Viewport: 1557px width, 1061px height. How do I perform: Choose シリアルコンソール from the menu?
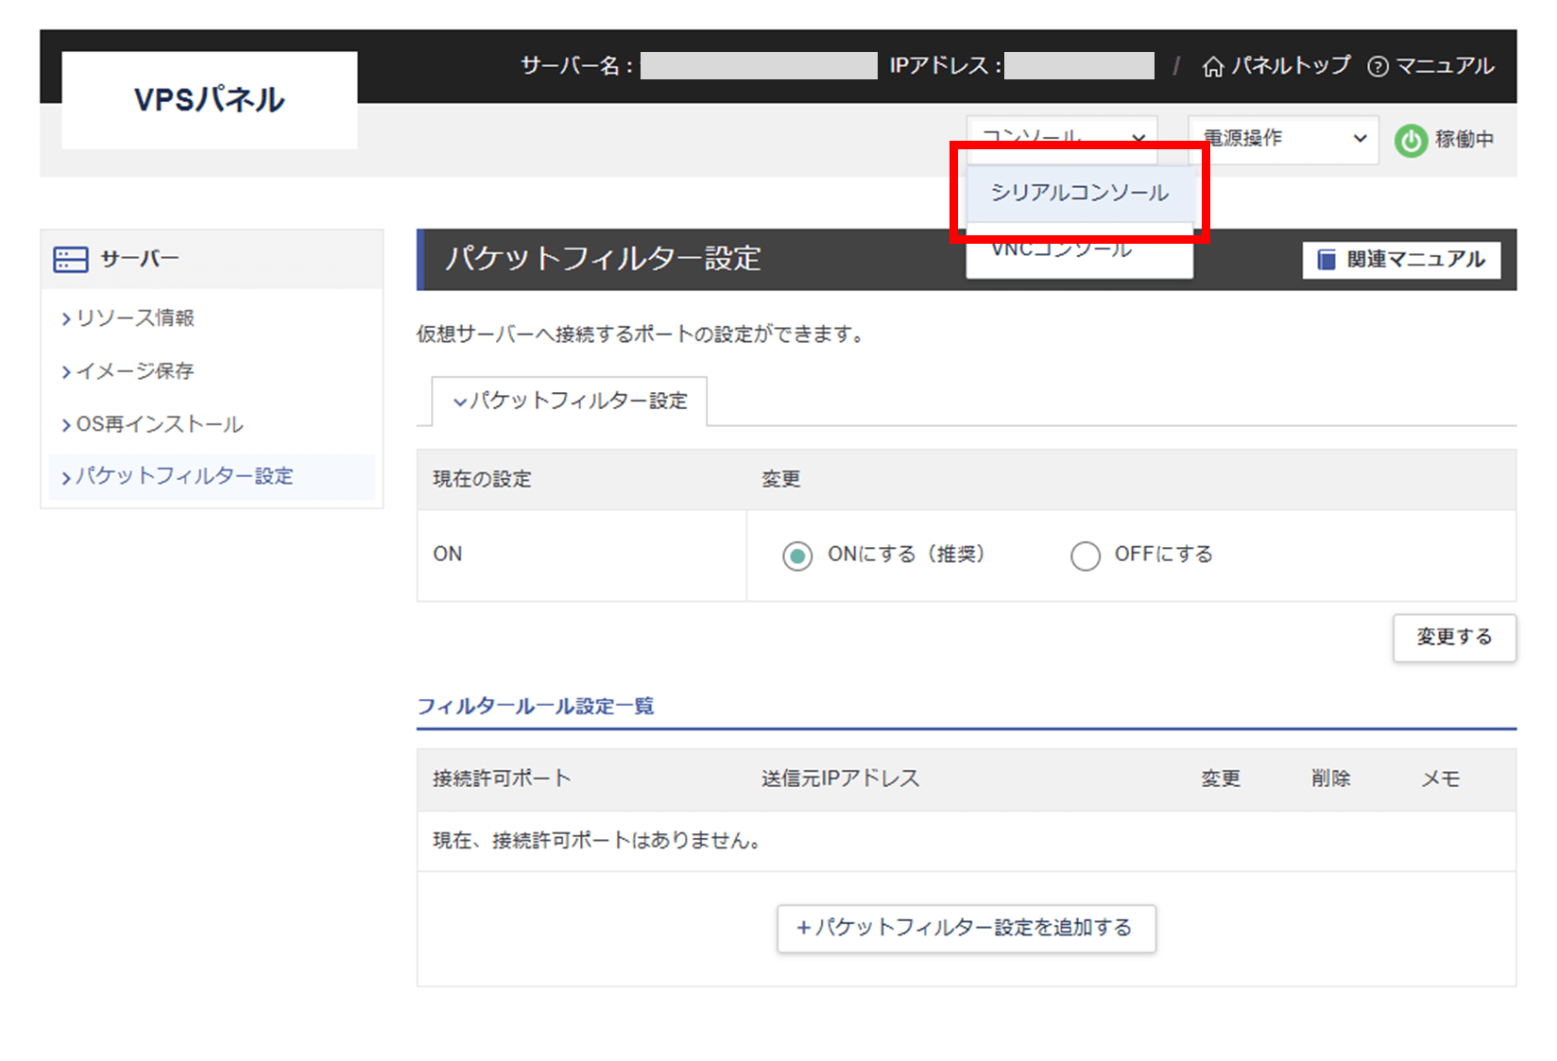click(x=1079, y=193)
